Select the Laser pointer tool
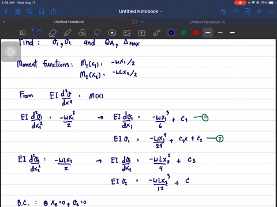The image size is (277, 207). click(x=157, y=33)
